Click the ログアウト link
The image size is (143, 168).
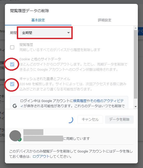point(41,156)
